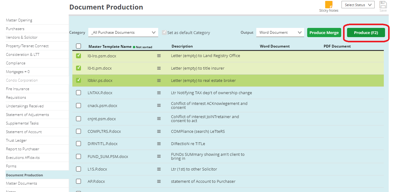Select 'Ltr (1st) to other Solicitor' text
This screenshot has height=192, width=397.
[194, 169]
